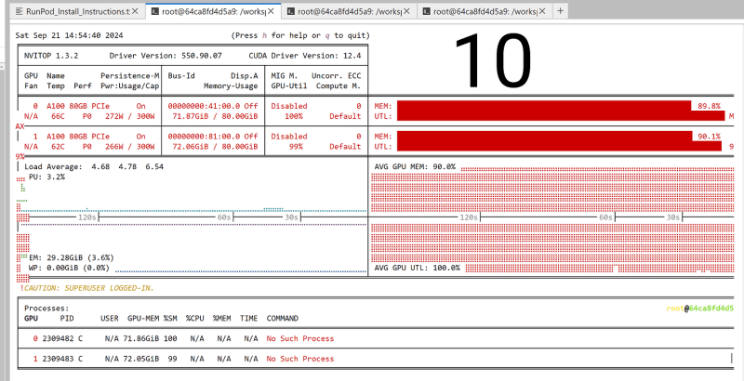Click the GPU 1 UTL utilization bar

(559, 147)
